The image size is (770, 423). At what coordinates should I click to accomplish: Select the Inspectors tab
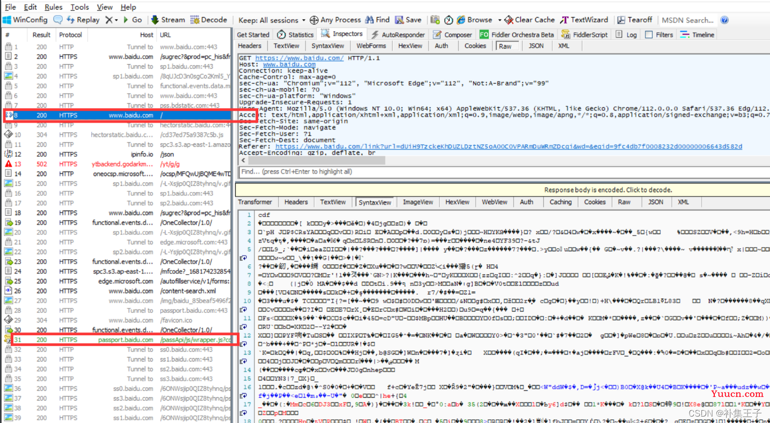(x=342, y=34)
